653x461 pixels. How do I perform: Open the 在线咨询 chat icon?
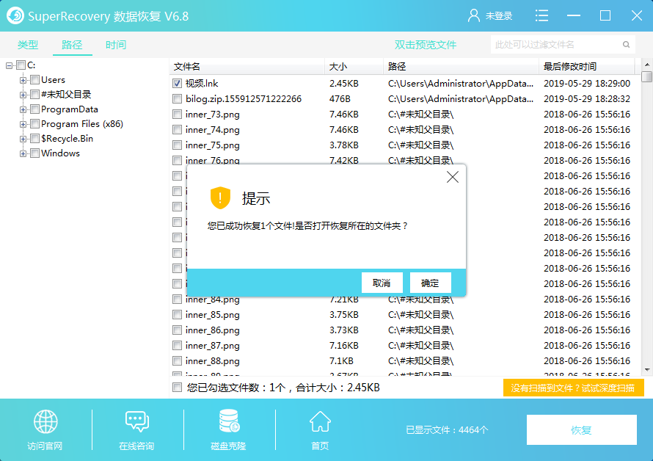pos(136,421)
